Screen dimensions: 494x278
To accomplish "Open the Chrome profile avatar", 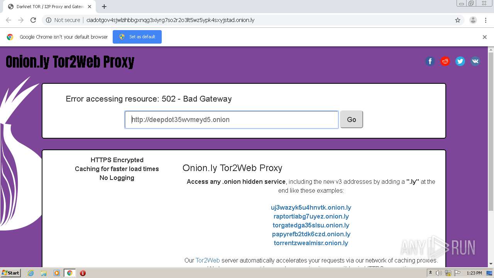I will (473, 20).
